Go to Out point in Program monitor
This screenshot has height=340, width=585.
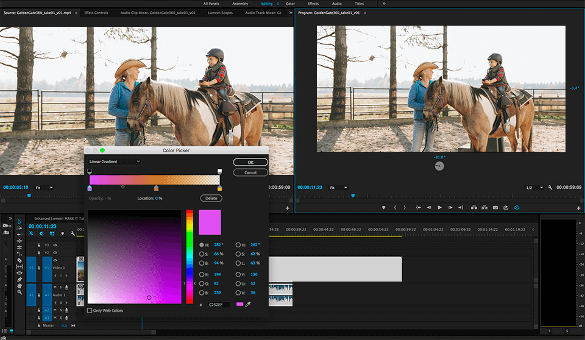click(461, 208)
